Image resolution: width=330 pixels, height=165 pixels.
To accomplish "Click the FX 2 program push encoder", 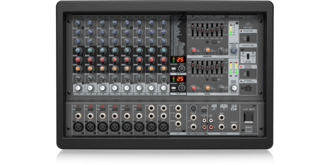I will (x=182, y=88).
